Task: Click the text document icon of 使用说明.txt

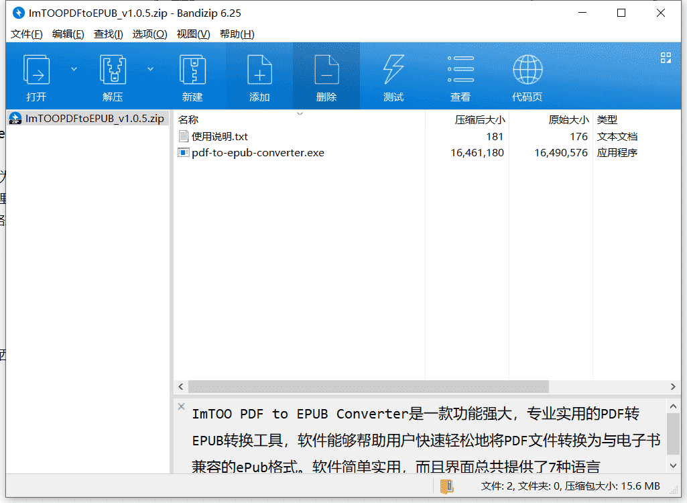Action: coord(184,136)
